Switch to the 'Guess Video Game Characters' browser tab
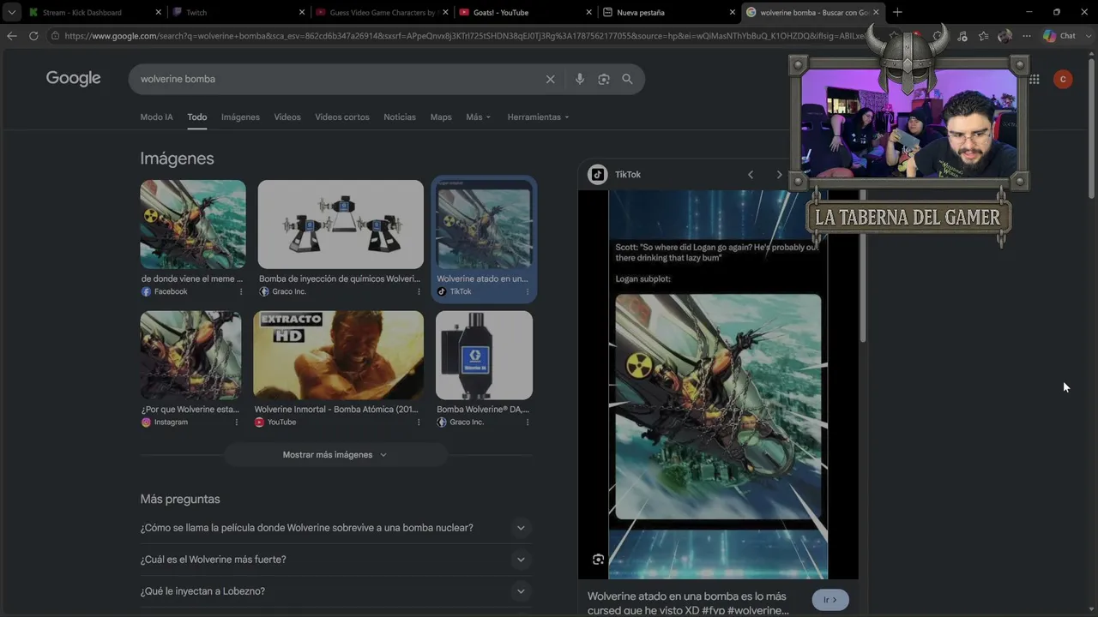The image size is (1098, 617). tap(382, 12)
